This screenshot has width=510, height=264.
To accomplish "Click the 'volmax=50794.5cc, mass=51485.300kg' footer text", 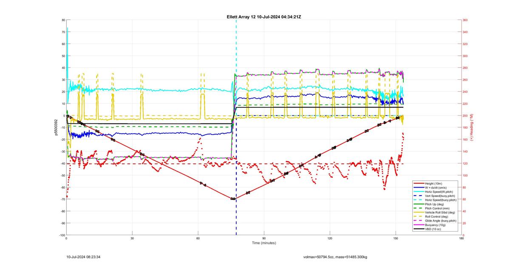I will (x=335, y=257).
